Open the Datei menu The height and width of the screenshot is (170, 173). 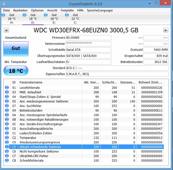(6, 10)
